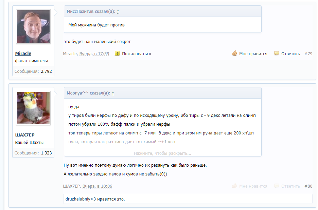Click thumbs-up icon in Miracle's post
This screenshot has height=210, width=318.
click(234, 54)
